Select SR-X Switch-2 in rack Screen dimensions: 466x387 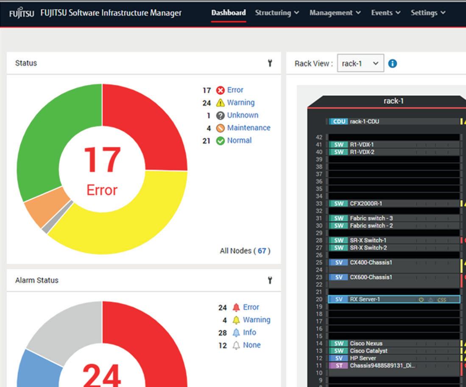point(394,248)
